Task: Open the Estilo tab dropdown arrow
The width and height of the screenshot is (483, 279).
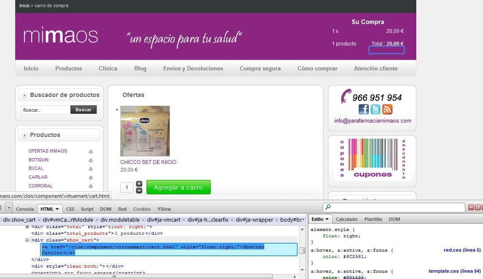Action: click(327, 219)
